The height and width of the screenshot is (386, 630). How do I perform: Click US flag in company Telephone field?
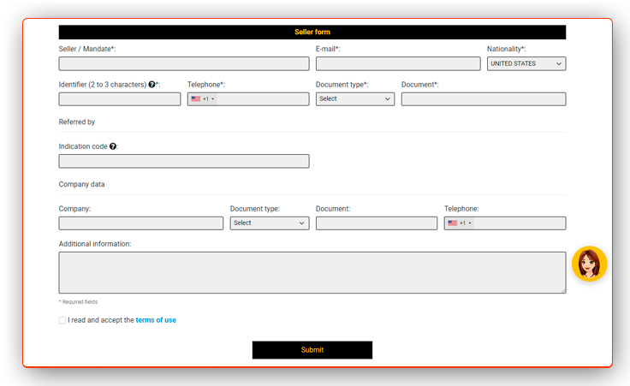pos(453,223)
